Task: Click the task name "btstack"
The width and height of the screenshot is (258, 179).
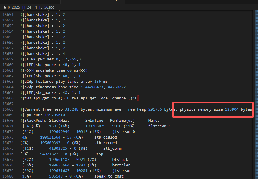Action: (120, 160)
